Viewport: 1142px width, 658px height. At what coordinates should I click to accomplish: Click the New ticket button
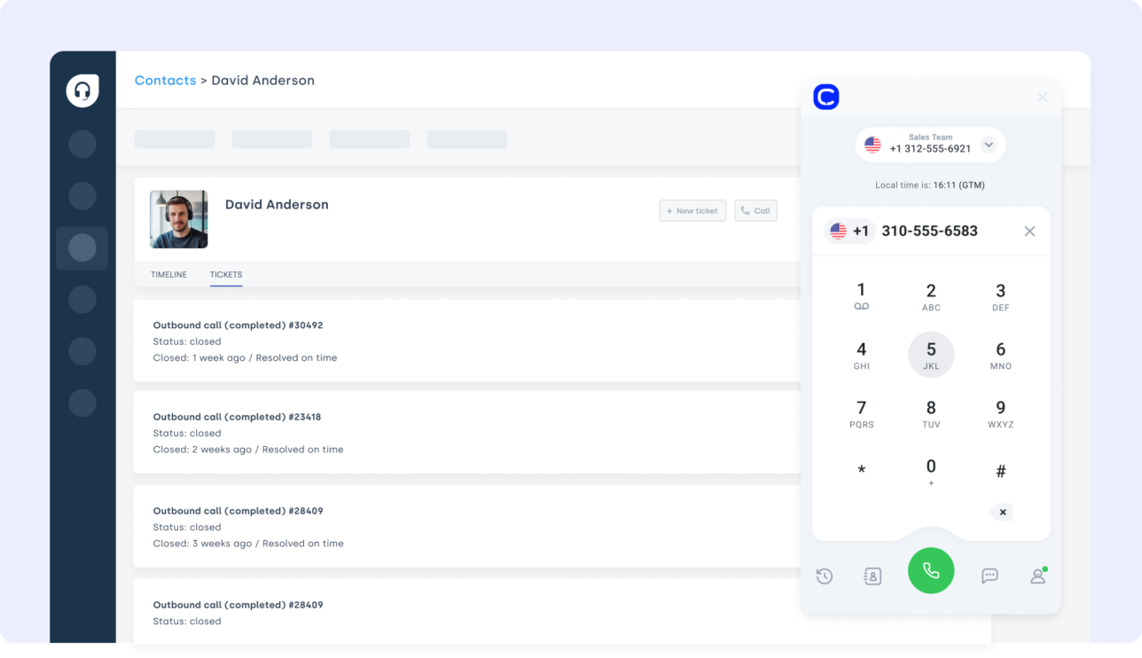(x=692, y=210)
